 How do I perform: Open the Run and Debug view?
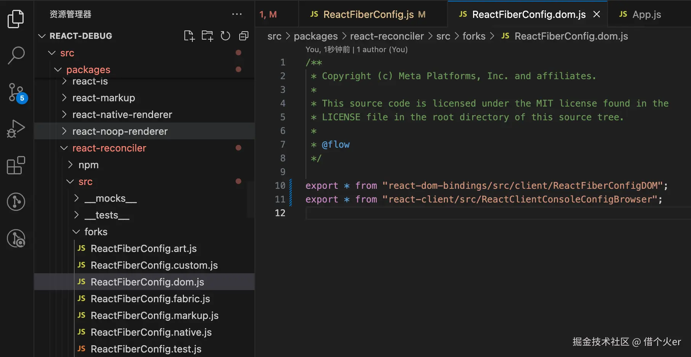click(x=16, y=129)
